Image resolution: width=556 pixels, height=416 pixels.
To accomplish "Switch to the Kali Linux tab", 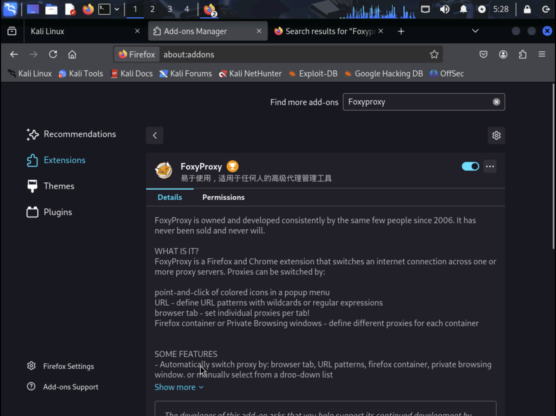I will 85,31.
